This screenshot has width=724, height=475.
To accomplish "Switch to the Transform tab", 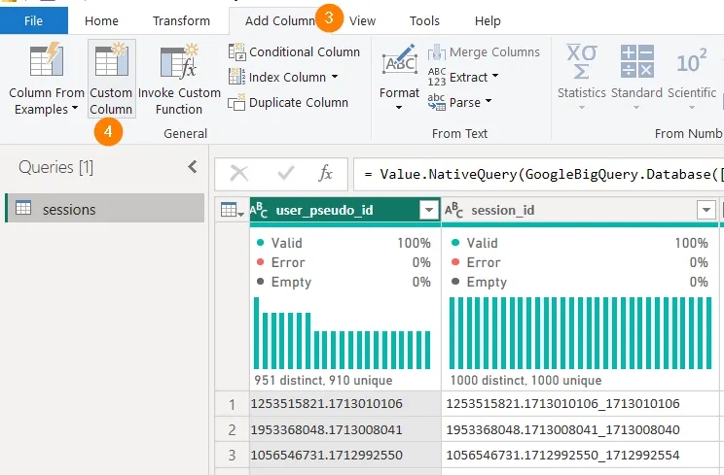I will point(181,20).
